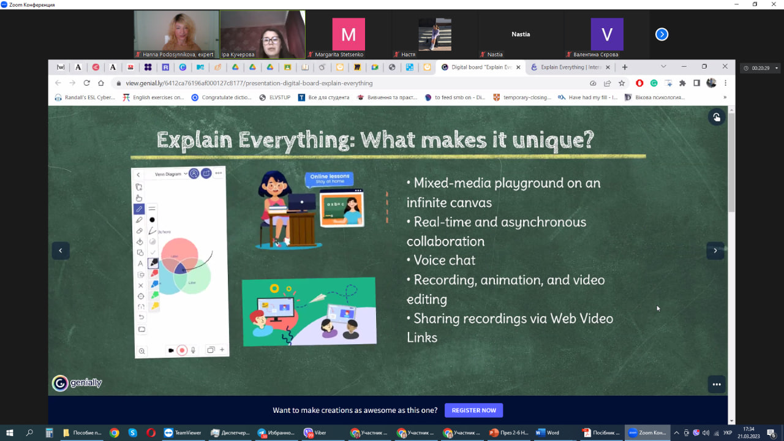
Task: Toggle the system volume speaker icon
Action: (705, 432)
